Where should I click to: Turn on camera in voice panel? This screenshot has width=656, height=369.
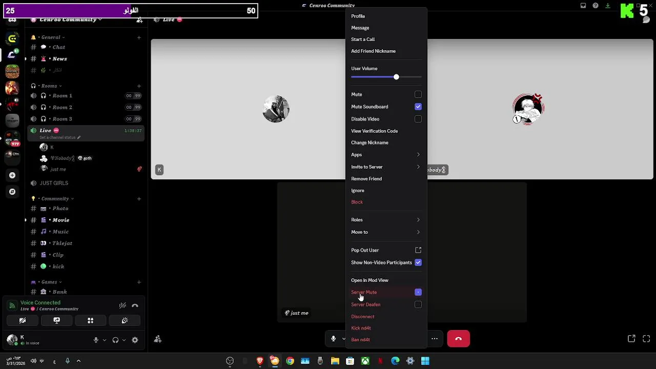click(23, 320)
